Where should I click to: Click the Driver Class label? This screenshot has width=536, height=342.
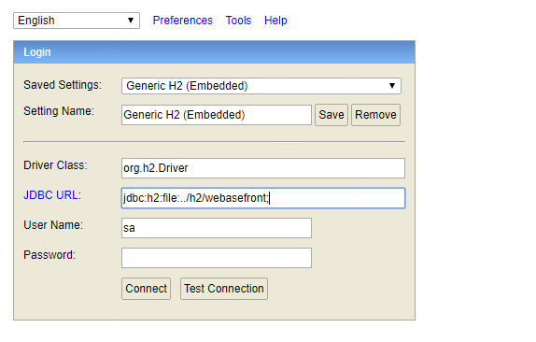click(55, 165)
